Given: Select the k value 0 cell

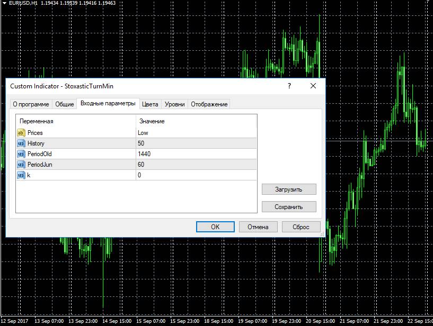Looking at the screenshot, I should tap(196, 175).
